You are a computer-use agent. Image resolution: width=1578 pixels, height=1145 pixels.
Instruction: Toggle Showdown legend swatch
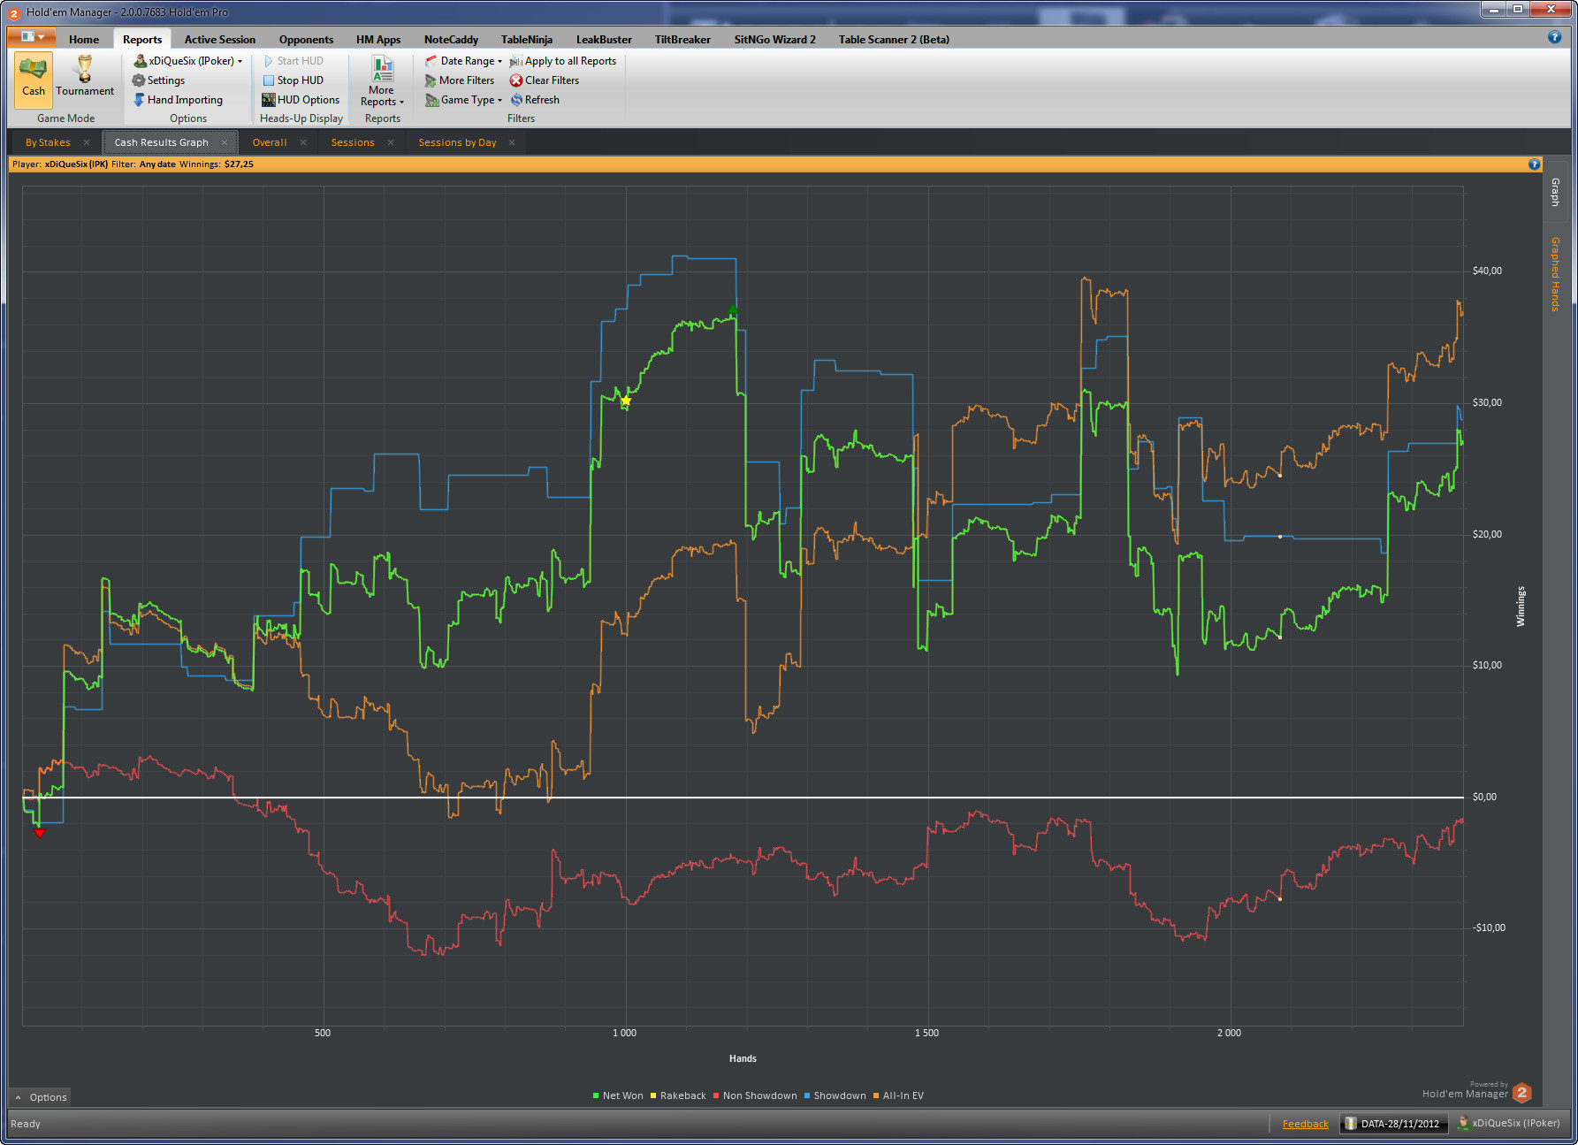[807, 1096]
